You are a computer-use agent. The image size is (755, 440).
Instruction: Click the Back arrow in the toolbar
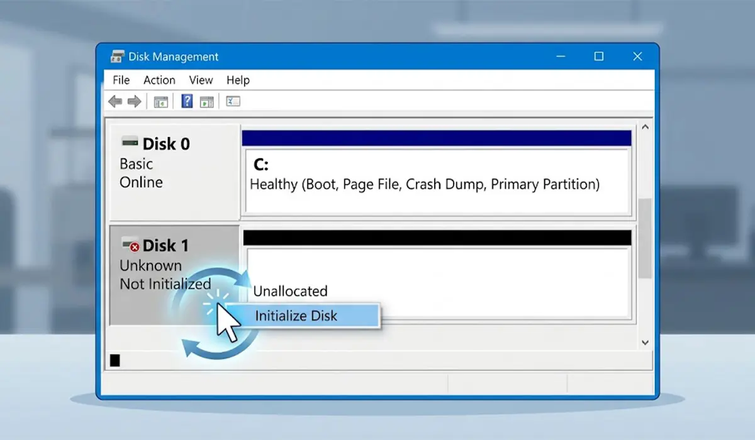click(115, 102)
